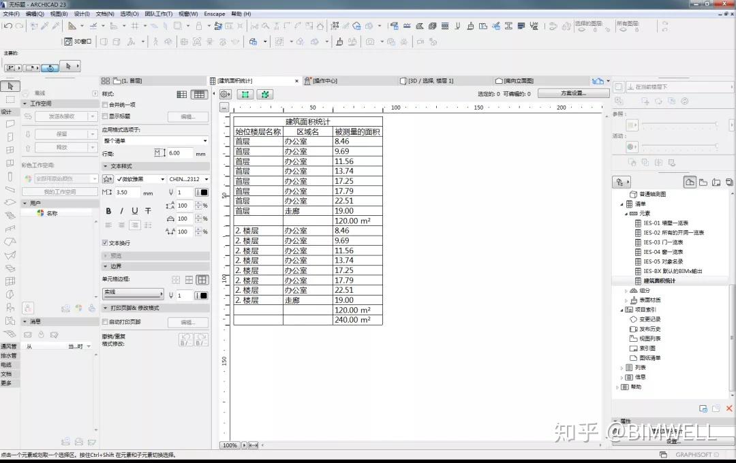Click the 编辑... button next to 启动打印页脚
The image size is (736, 463).
[188, 322]
